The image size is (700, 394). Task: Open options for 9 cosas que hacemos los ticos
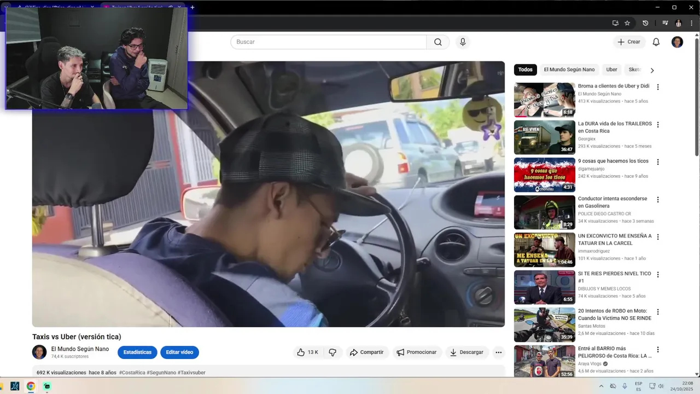tap(658, 162)
